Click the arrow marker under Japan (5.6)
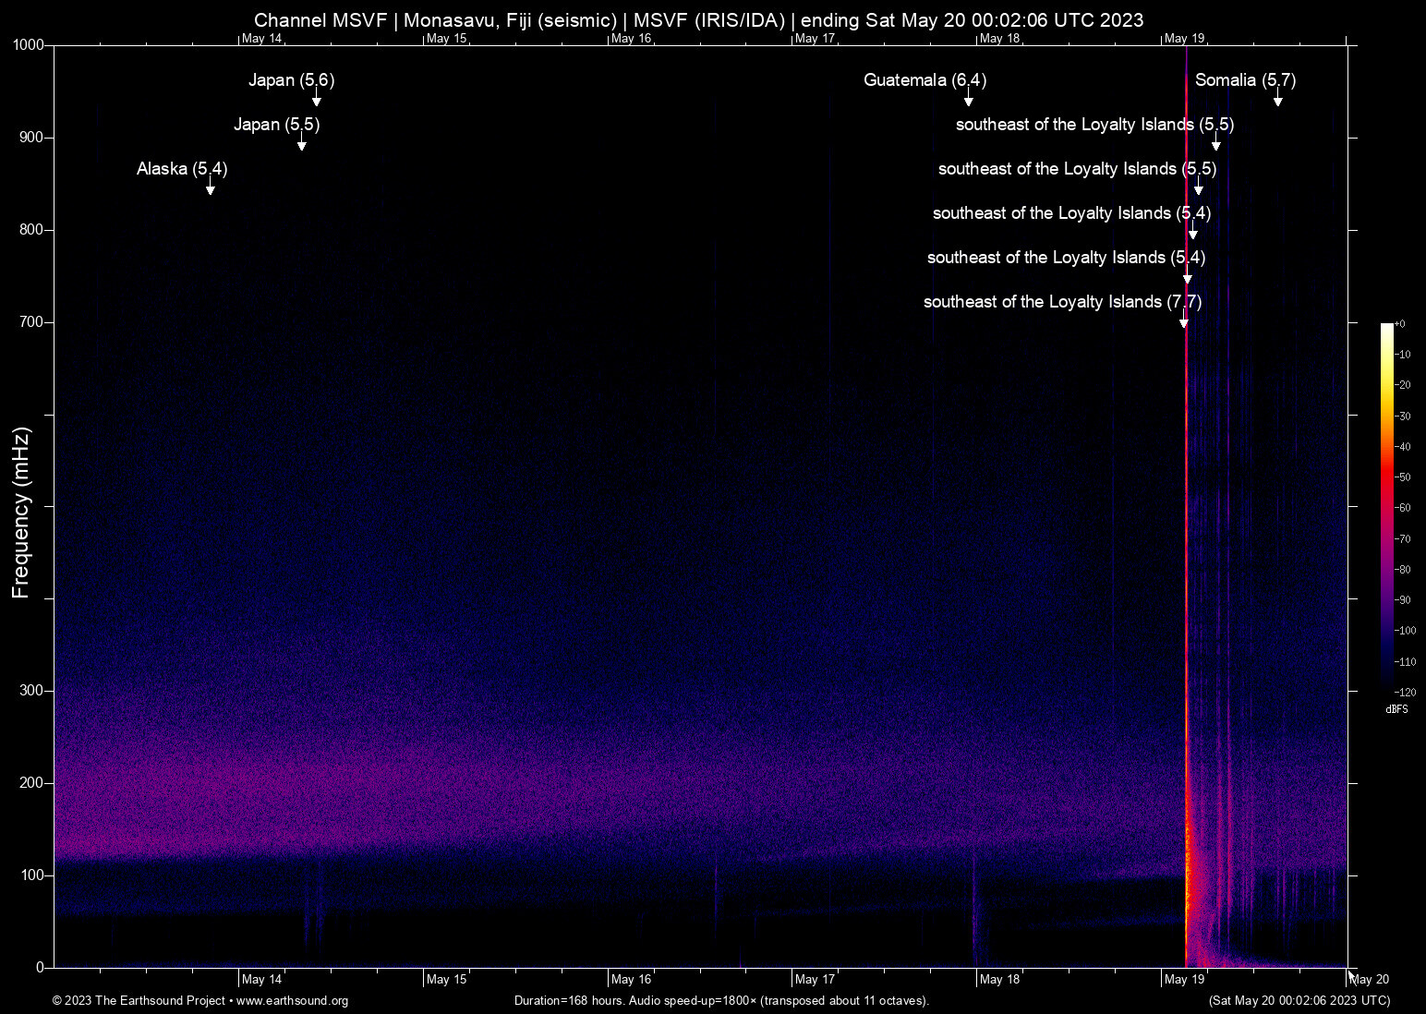This screenshot has height=1014, width=1426. coord(317,100)
